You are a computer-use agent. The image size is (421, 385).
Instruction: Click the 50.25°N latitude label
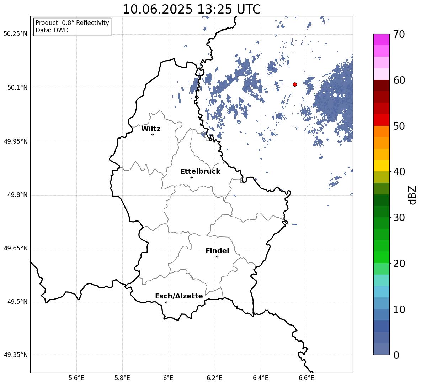[16, 34]
